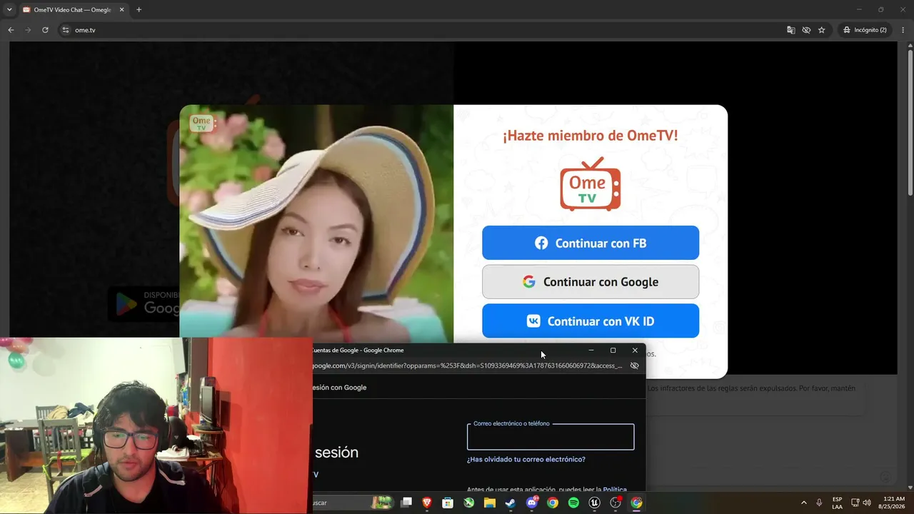Viewport: 914px width, 514px height.
Task: Open OBS Studio from the taskbar
Action: click(616, 503)
